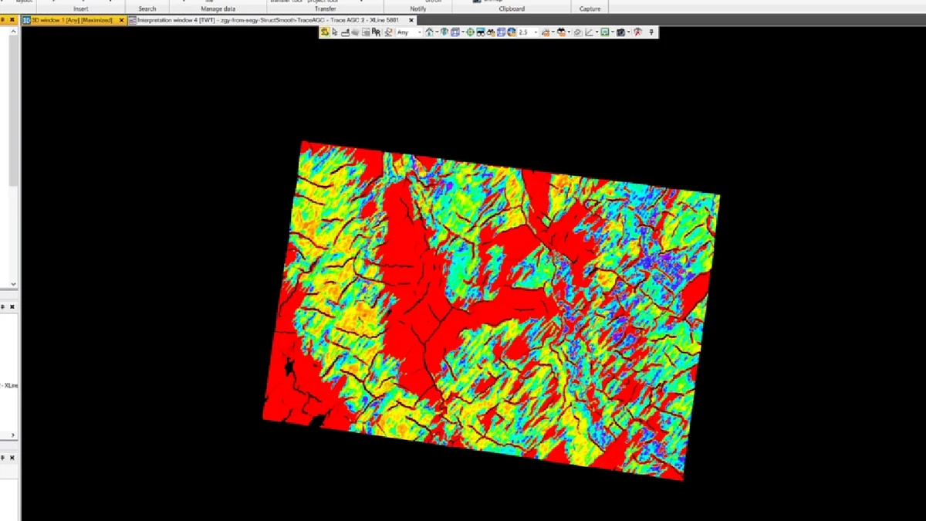Click the colored seismic attribute map in the 3D window

[491, 310]
